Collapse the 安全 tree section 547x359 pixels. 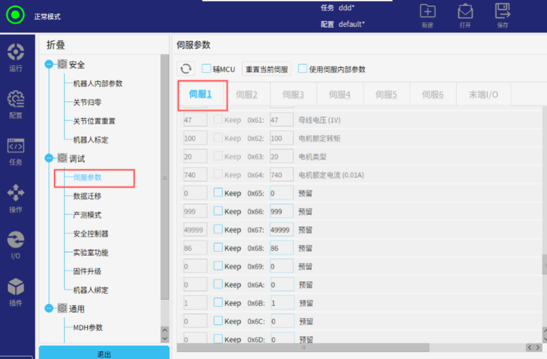click(49, 64)
